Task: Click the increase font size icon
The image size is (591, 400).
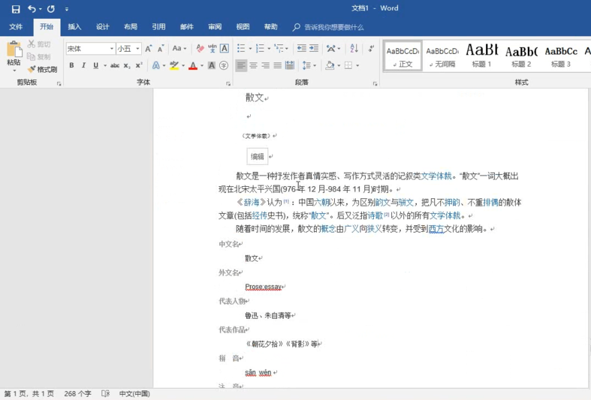Action: click(x=149, y=49)
